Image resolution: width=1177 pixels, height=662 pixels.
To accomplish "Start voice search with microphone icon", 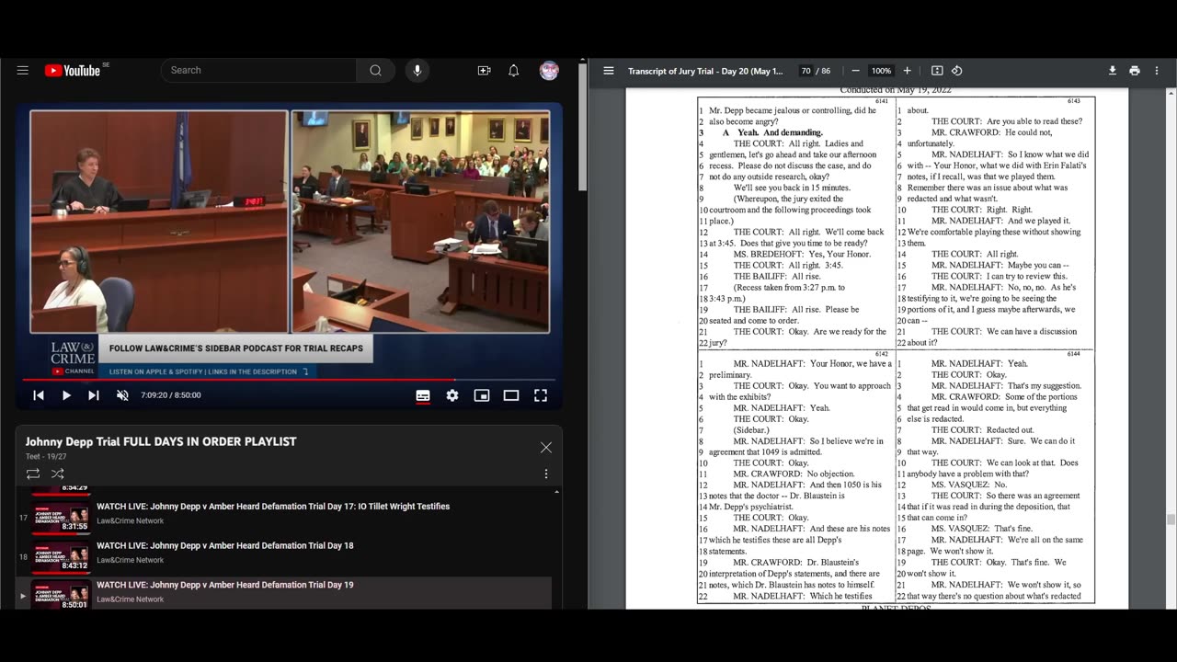I will 417,71.
